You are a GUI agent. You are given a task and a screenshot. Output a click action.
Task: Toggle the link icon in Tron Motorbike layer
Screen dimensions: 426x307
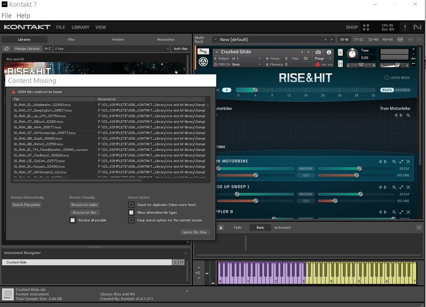coord(306,175)
